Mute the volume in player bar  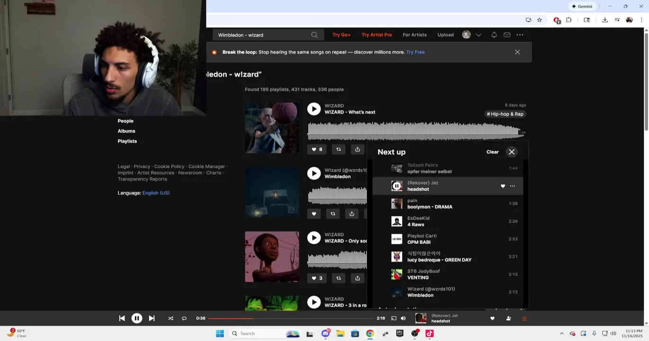coord(403,318)
